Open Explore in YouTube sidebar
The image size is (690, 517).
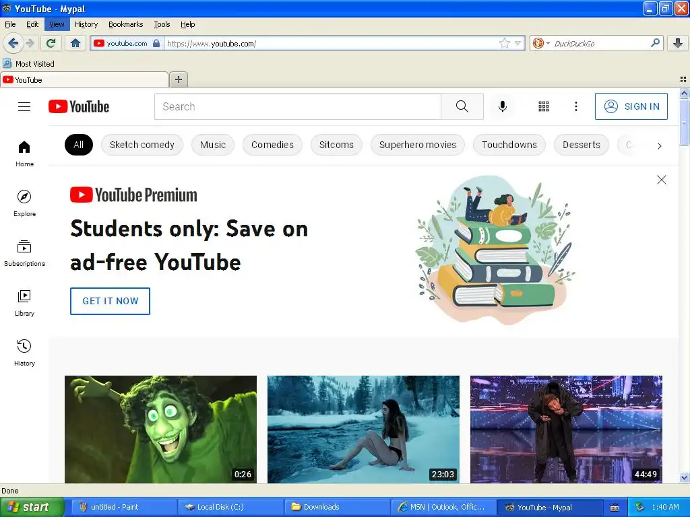pyautogui.click(x=24, y=203)
